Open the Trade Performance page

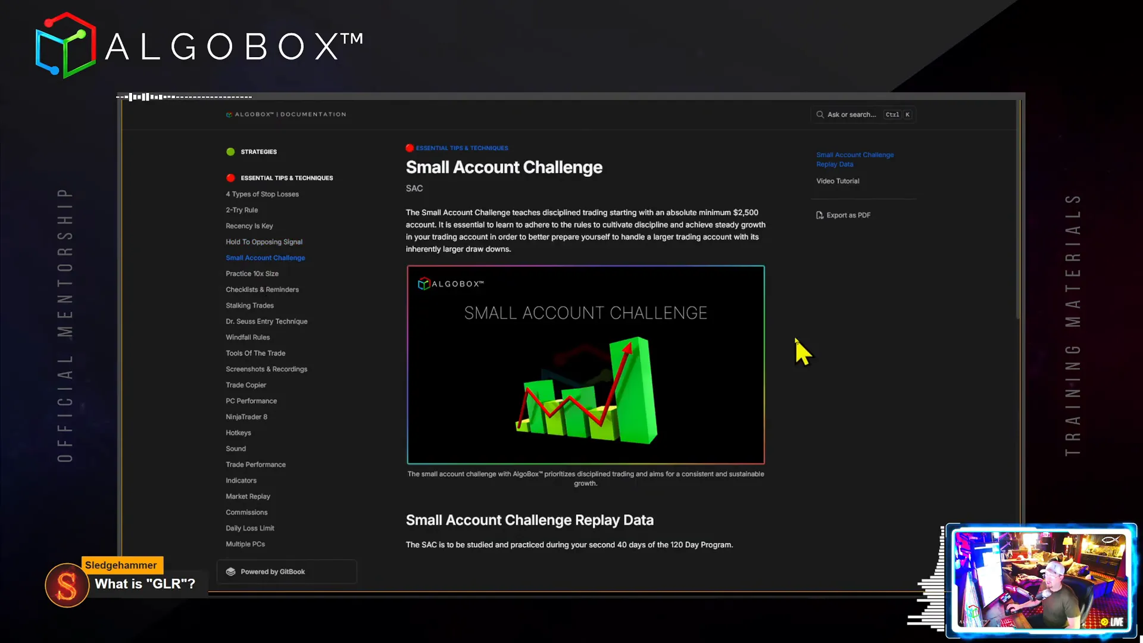coord(255,465)
